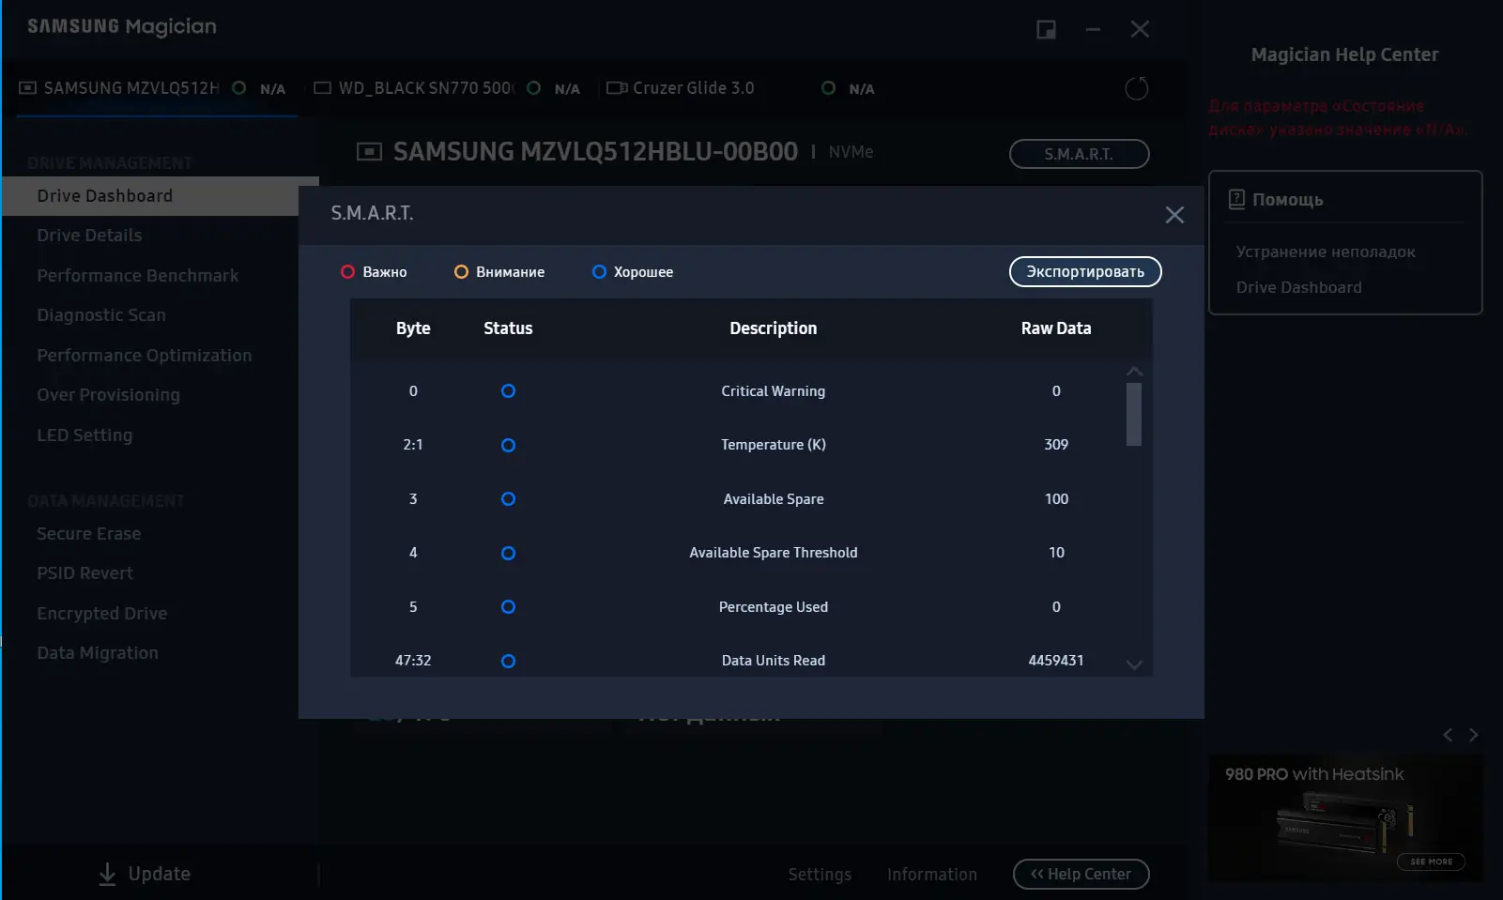
Task: Select the Temperature (K) description
Action: click(x=774, y=445)
